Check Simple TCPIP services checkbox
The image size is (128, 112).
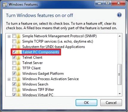14,41
